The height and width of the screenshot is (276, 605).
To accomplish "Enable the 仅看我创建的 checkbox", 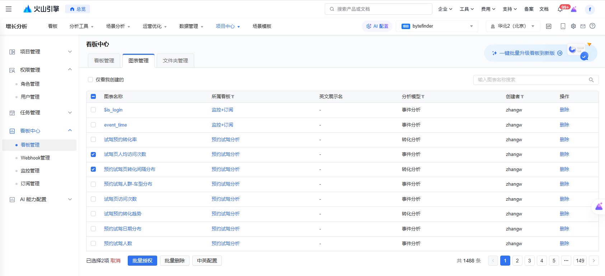I will [90, 80].
